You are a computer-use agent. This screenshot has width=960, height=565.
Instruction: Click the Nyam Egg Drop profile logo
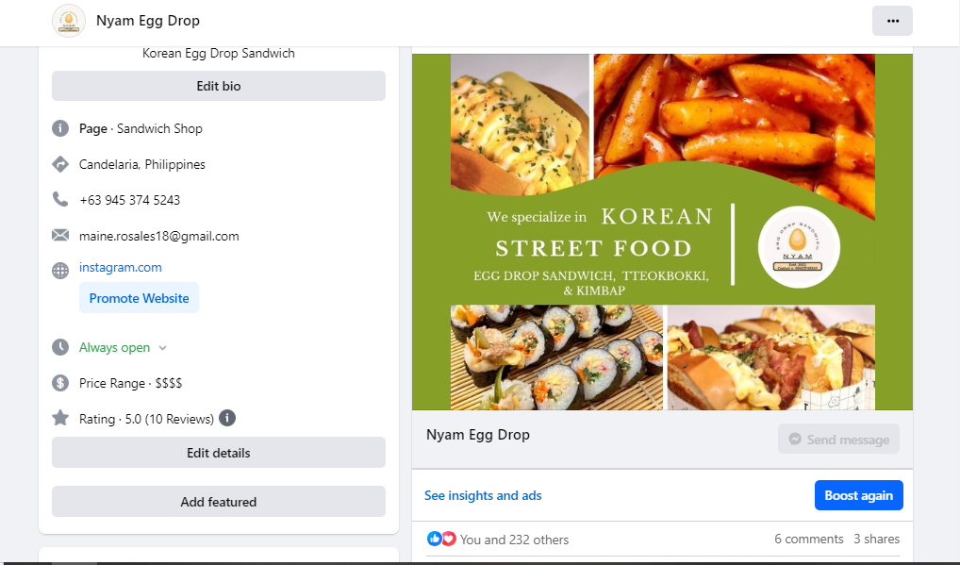coord(69,21)
